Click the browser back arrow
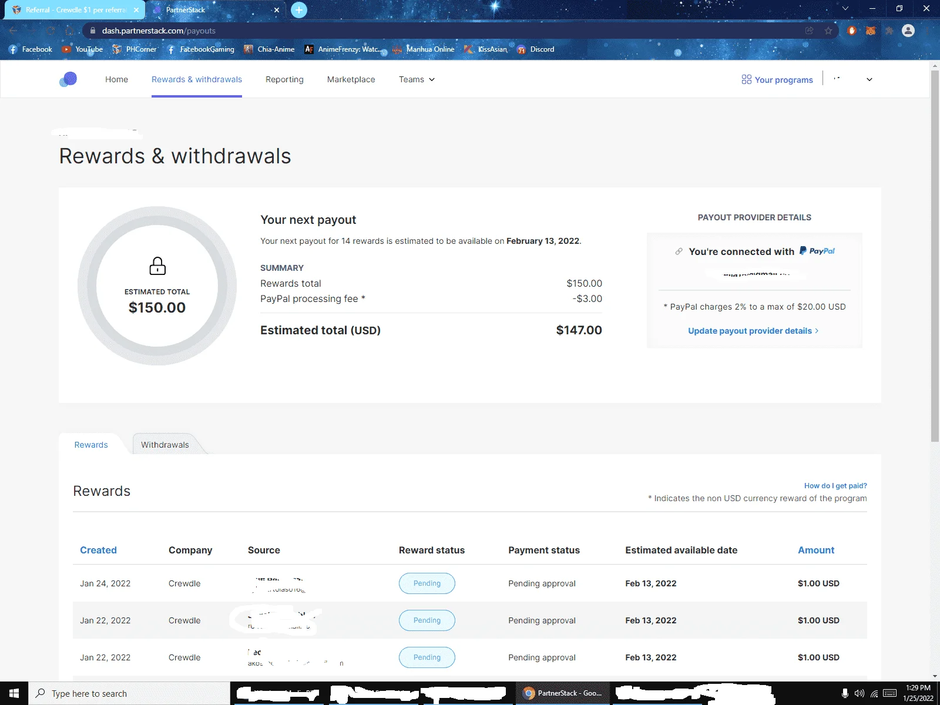 pos(13,31)
